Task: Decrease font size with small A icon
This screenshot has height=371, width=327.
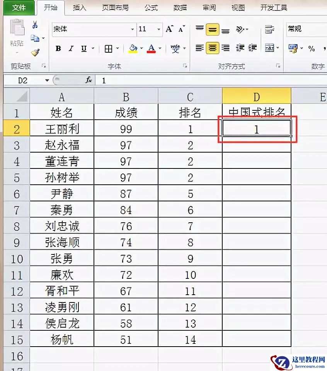Action: click(181, 29)
